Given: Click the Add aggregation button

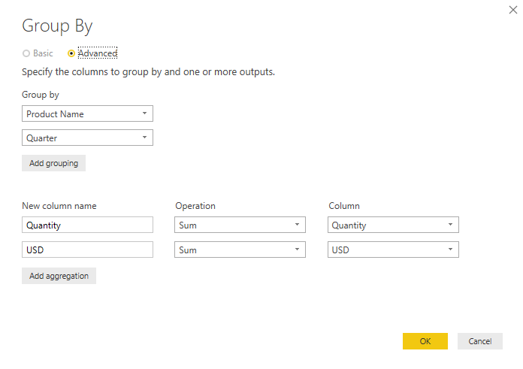Looking at the screenshot, I should 59,276.
